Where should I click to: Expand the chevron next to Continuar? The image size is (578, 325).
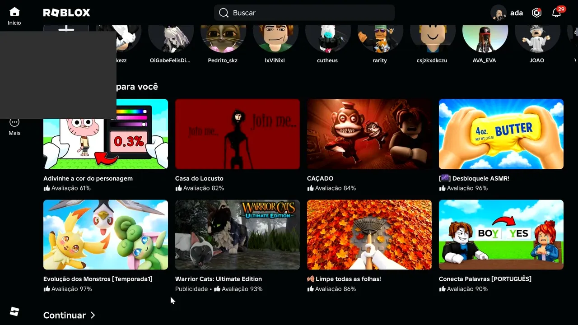click(x=93, y=315)
